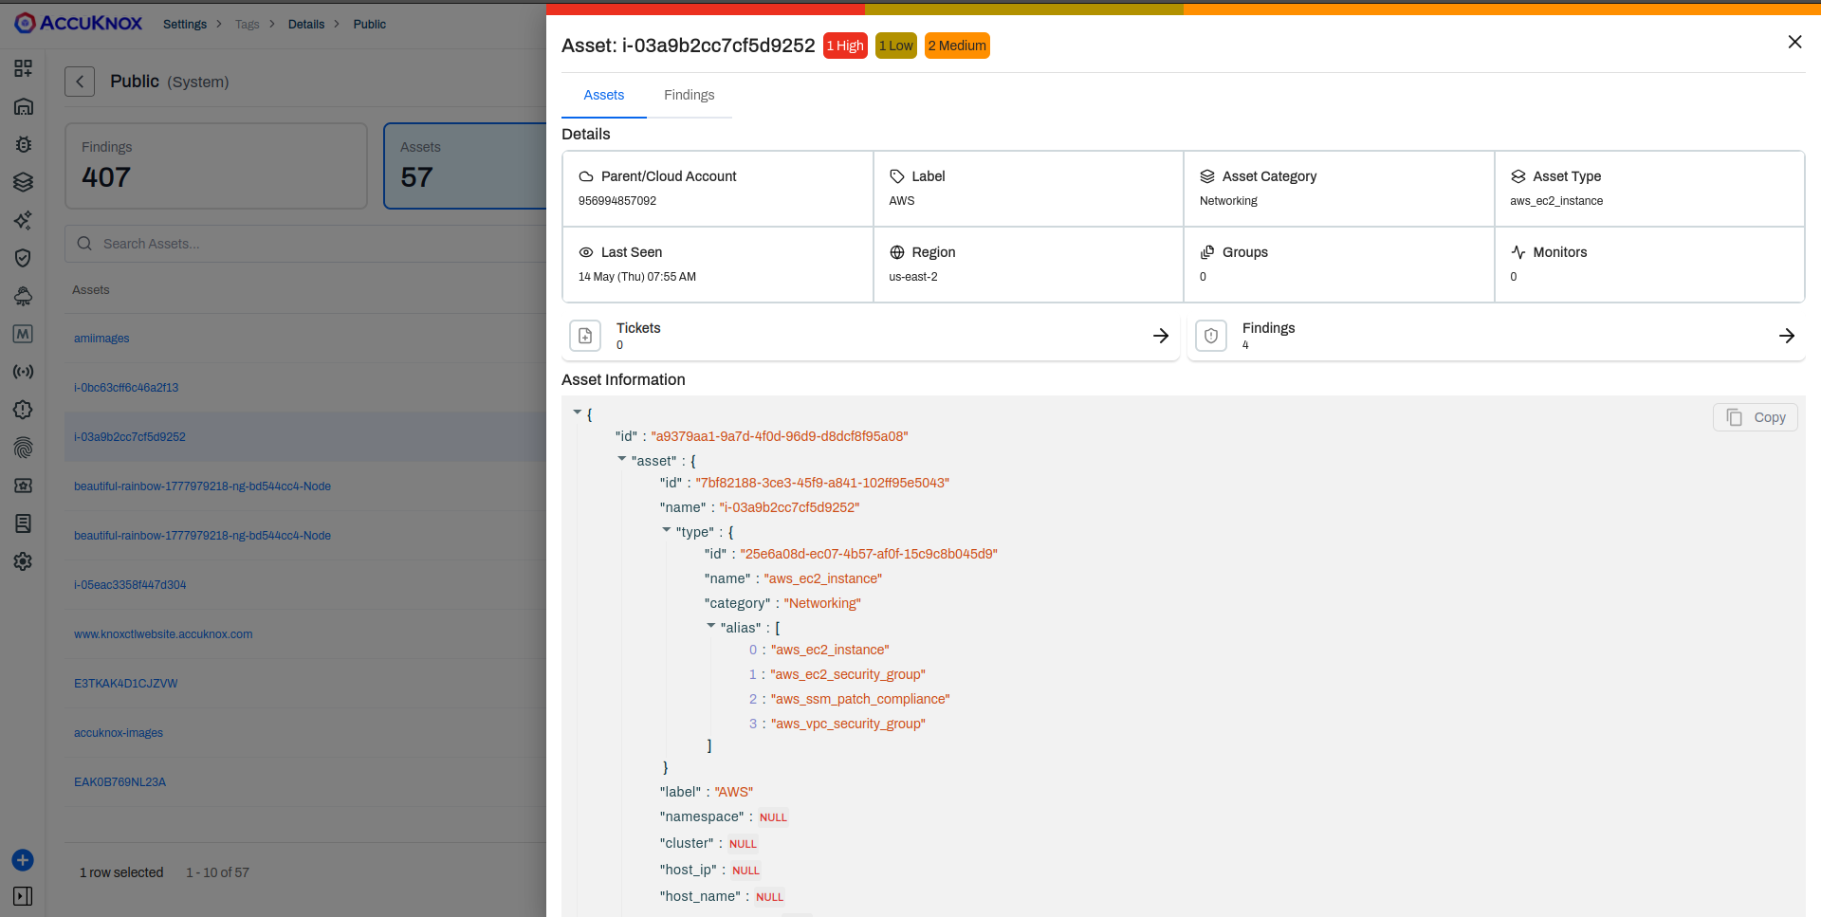Image resolution: width=1821 pixels, height=917 pixels.
Task: Click the Label tag icon
Action: pyautogui.click(x=897, y=176)
